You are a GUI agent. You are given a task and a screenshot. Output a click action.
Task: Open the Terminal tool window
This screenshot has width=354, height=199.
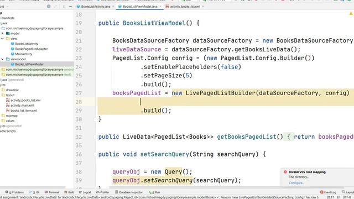[52, 192]
